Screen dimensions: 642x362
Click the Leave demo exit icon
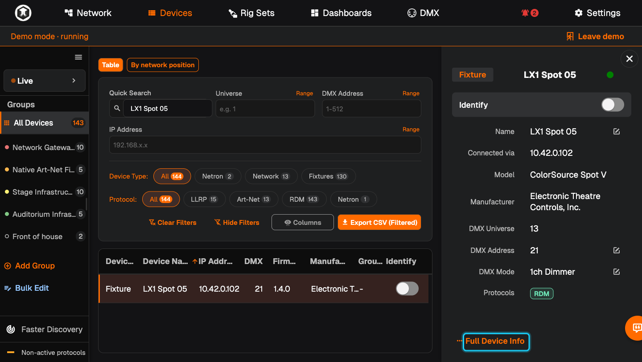point(570,37)
